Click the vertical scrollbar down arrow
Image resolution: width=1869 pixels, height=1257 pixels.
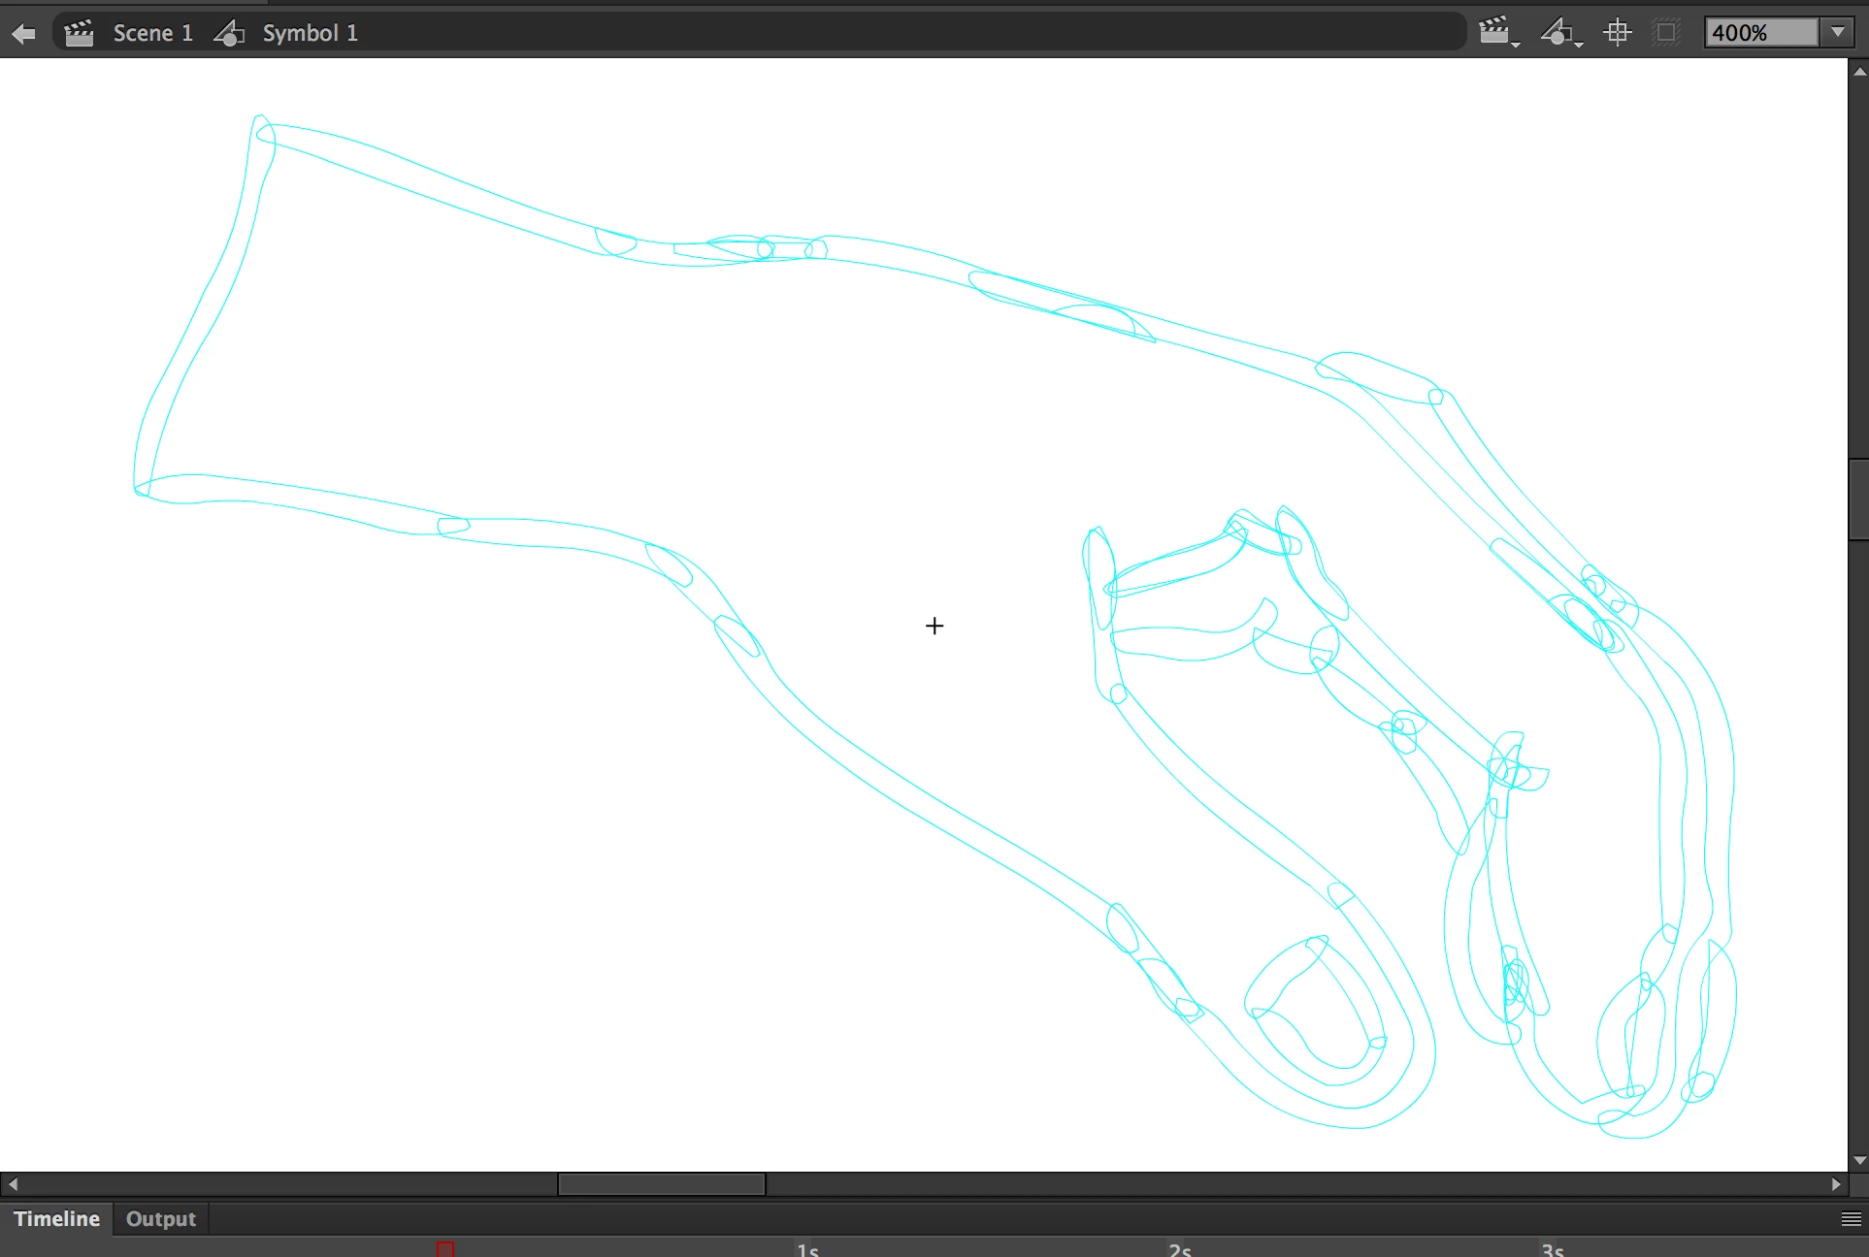pos(1859,1160)
